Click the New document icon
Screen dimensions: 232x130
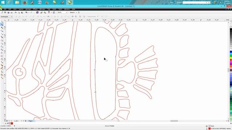click(2, 13)
